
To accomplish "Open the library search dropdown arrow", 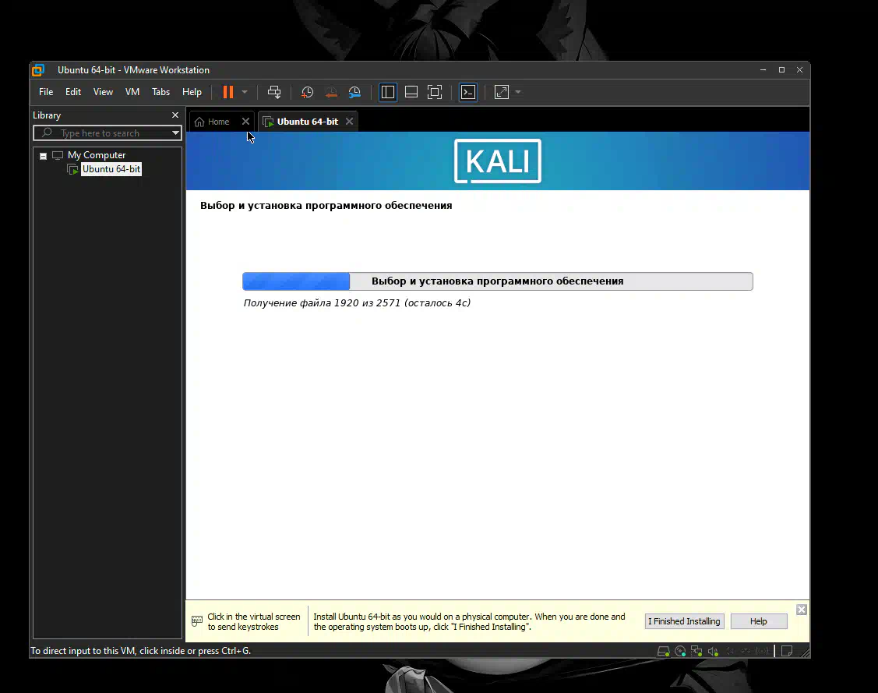I will point(175,133).
